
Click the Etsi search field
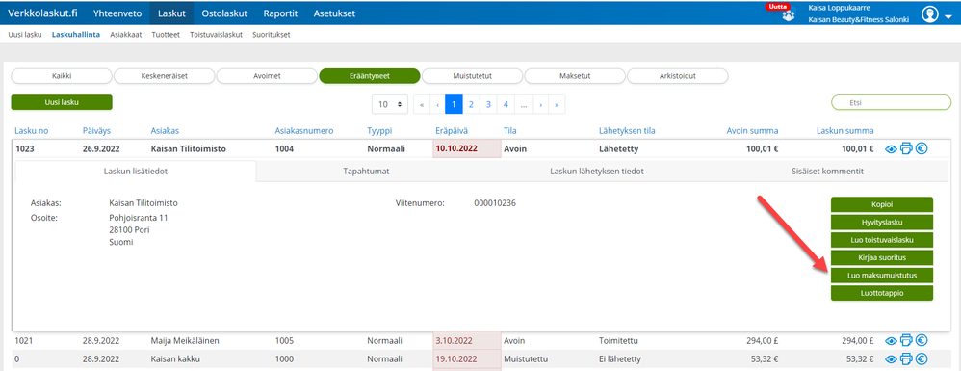[x=891, y=103]
